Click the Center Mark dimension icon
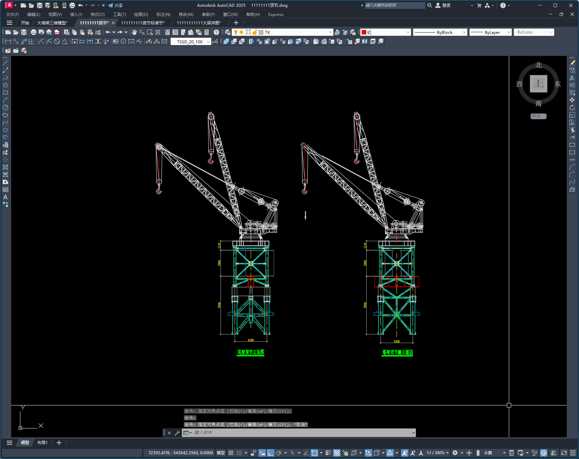 point(123,41)
